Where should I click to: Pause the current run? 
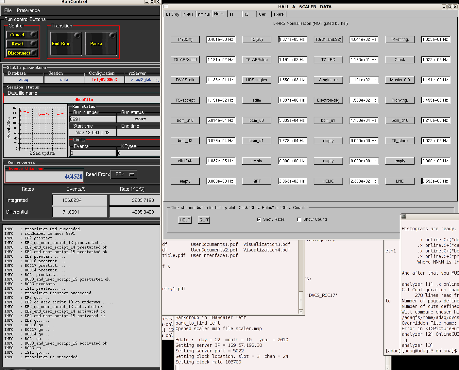point(101,43)
